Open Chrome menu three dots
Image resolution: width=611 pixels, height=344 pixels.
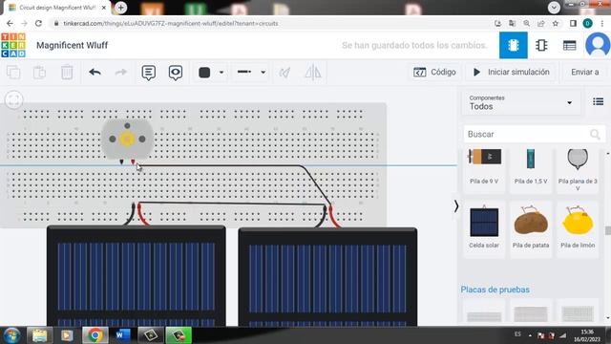(602, 23)
